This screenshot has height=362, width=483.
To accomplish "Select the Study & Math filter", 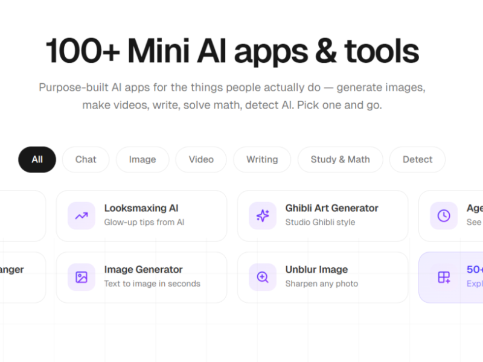I will [x=340, y=159].
